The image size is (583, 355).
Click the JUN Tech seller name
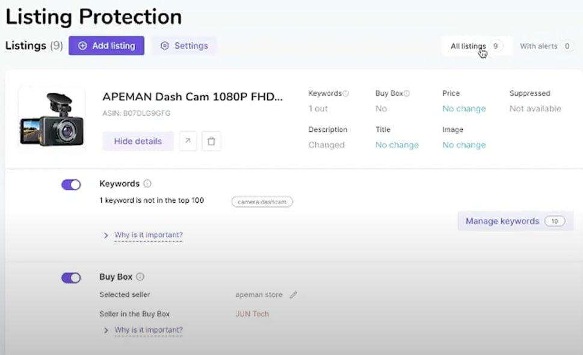click(x=252, y=314)
